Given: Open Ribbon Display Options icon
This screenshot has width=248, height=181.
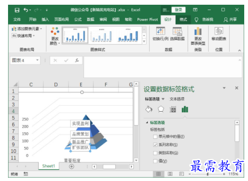Looking at the screenshot, I should (195, 10).
